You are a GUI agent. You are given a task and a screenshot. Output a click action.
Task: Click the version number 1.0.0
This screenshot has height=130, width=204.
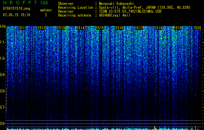coord(44,3)
